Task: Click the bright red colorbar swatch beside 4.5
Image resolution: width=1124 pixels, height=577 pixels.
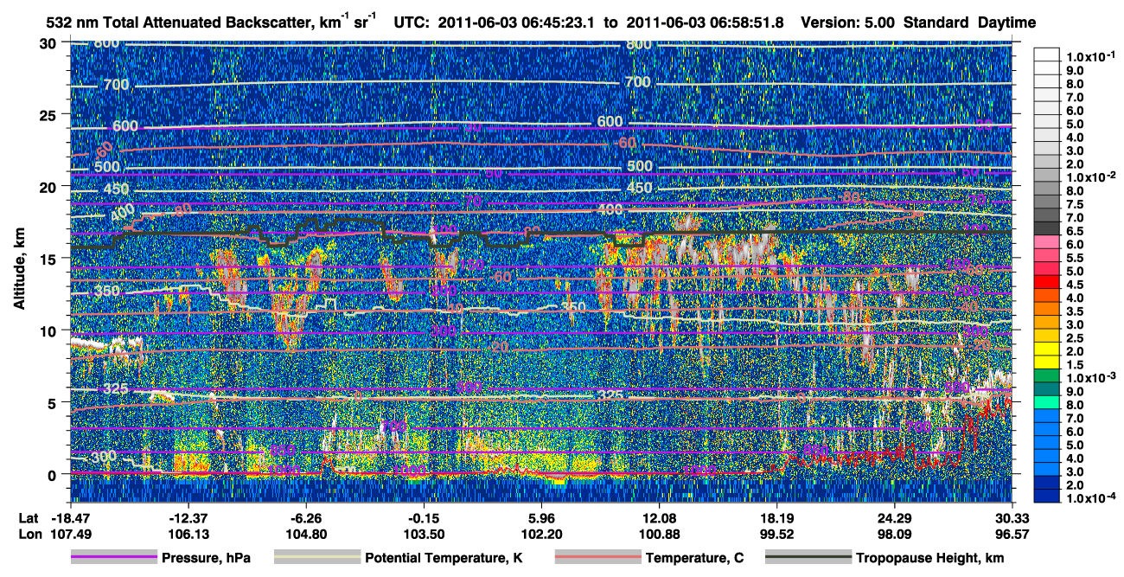Action: pyautogui.click(x=1046, y=282)
